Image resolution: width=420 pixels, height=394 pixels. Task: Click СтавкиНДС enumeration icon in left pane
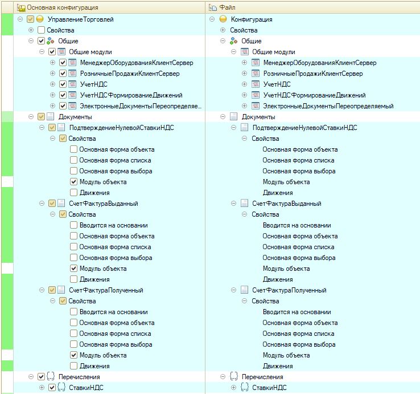(61, 387)
